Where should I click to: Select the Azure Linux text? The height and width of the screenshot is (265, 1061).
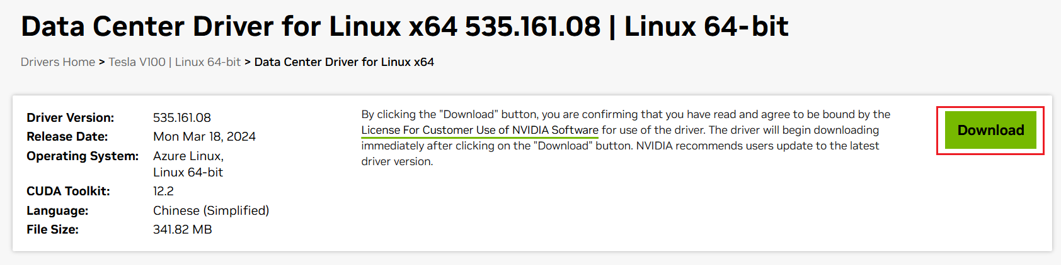click(188, 156)
